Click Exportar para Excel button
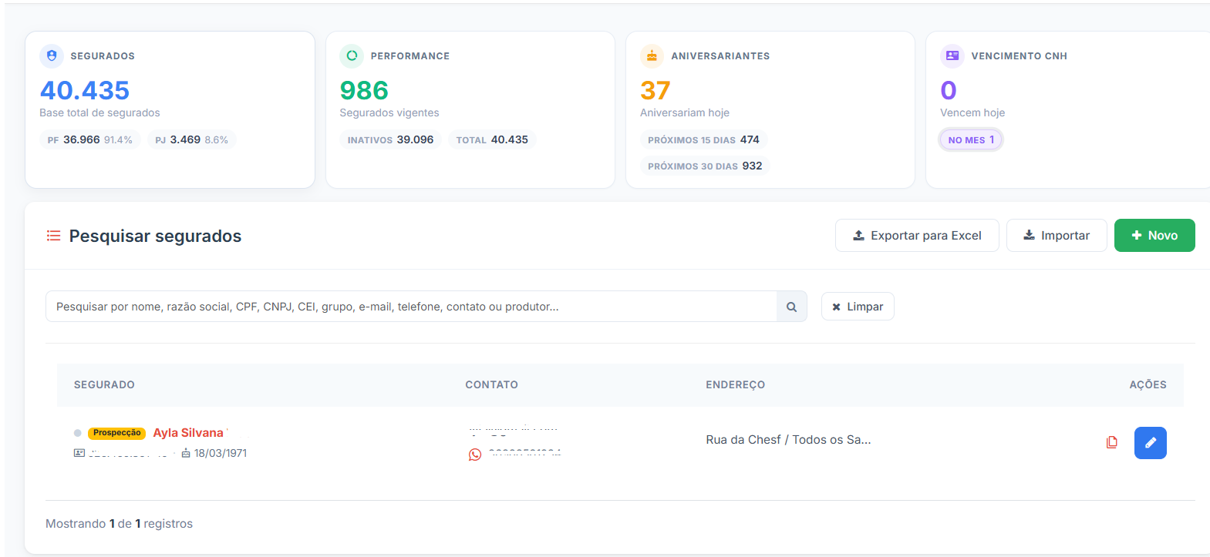1210x557 pixels. pos(917,236)
